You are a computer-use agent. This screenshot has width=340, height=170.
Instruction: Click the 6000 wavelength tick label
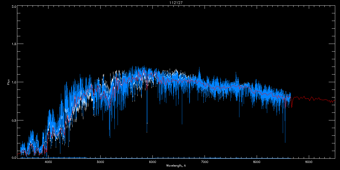(x=153, y=162)
